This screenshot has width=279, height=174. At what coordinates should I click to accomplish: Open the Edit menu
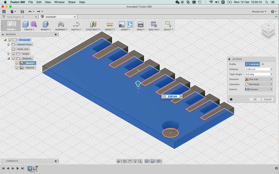[39, 2]
